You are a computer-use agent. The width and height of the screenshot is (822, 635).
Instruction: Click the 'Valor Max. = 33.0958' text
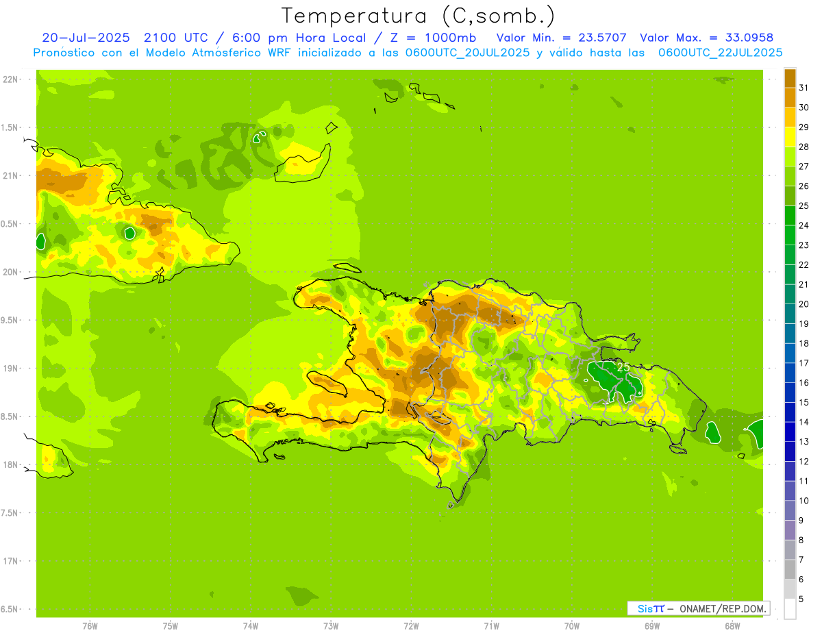[x=706, y=38]
